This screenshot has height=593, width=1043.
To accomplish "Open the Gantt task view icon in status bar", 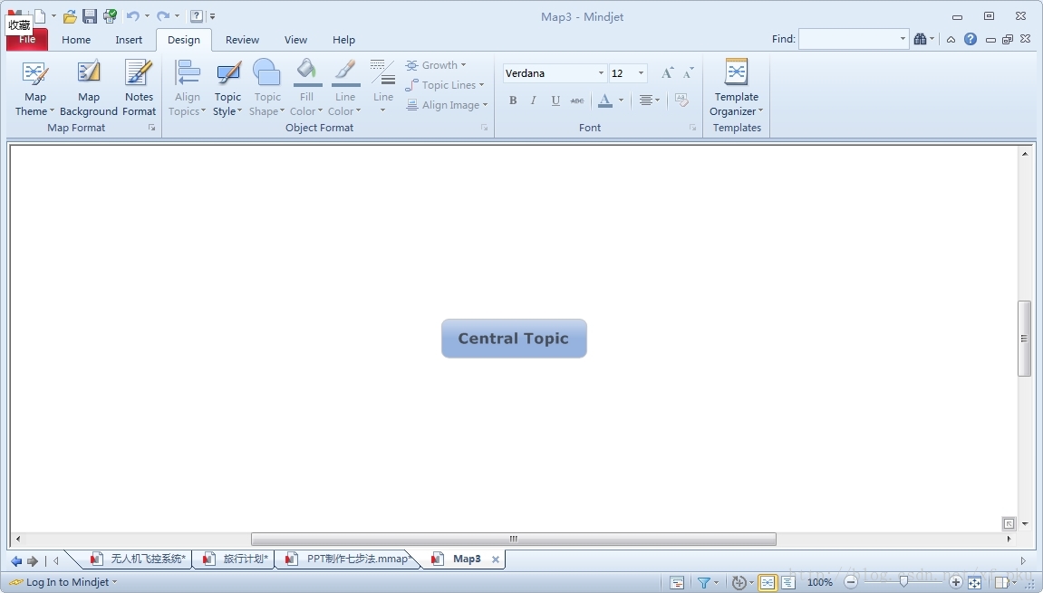I will click(677, 583).
